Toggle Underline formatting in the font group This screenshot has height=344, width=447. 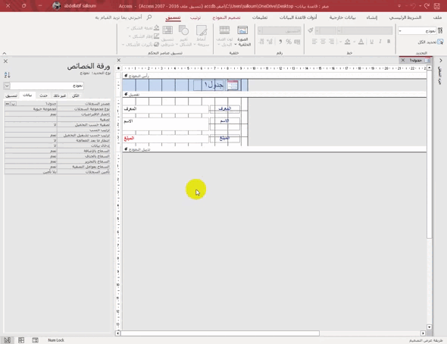point(371,42)
